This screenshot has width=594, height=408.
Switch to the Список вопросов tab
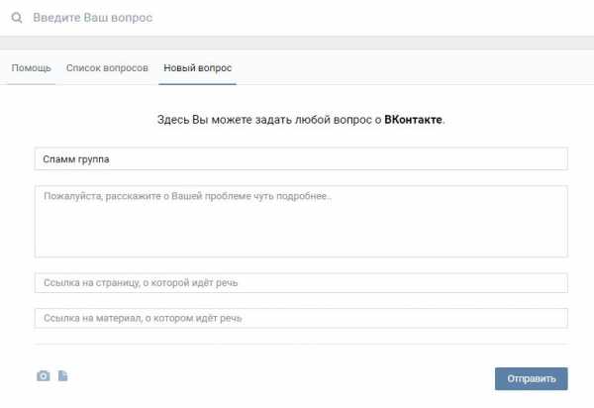point(107,67)
